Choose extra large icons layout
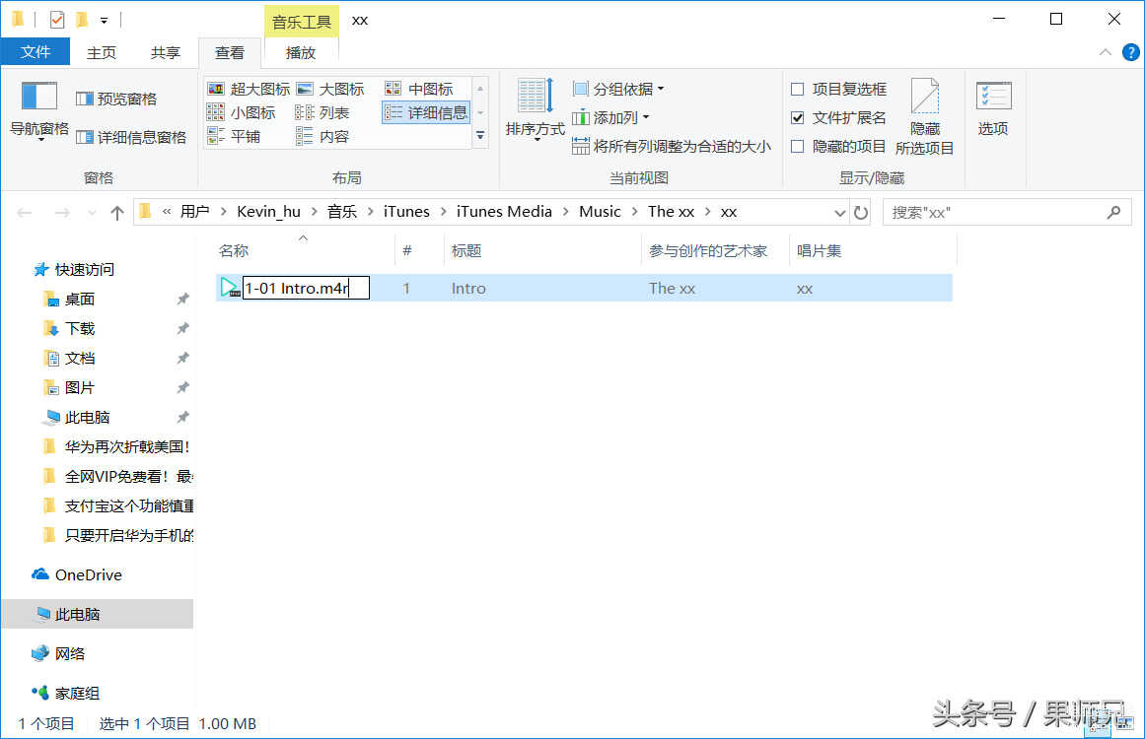Image resolution: width=1145 pixels, height=739 pixels. [249, 89]
